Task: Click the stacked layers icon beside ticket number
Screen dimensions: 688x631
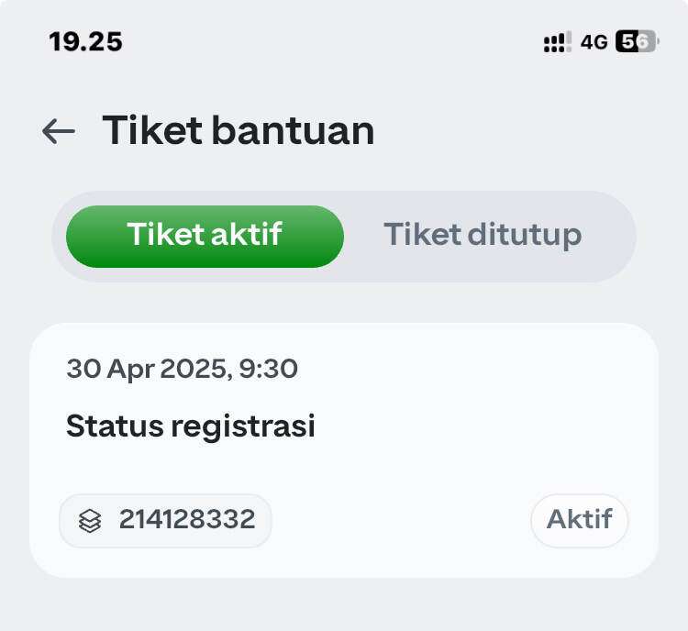Action: point(90,520)
